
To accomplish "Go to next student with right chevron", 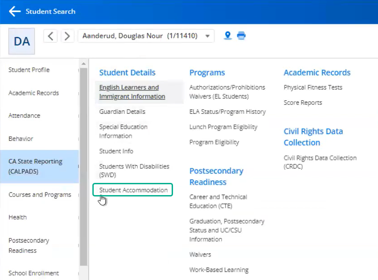I will click(x=67, y=36).
